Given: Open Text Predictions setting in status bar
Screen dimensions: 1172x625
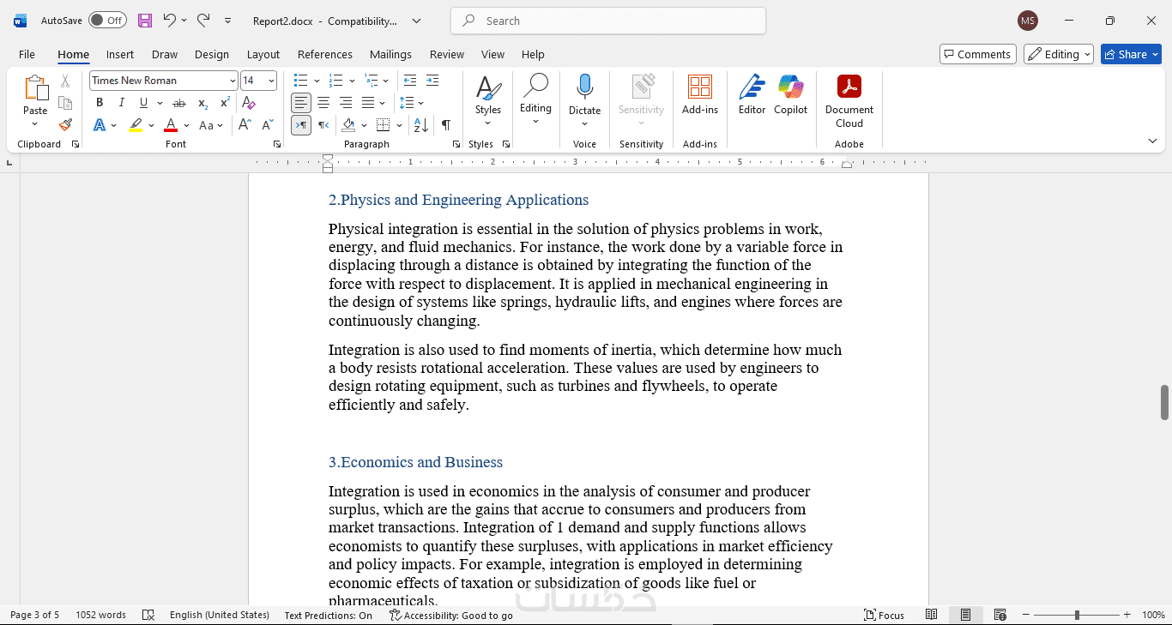Looking at the screenshot, I should coord(329,615).
